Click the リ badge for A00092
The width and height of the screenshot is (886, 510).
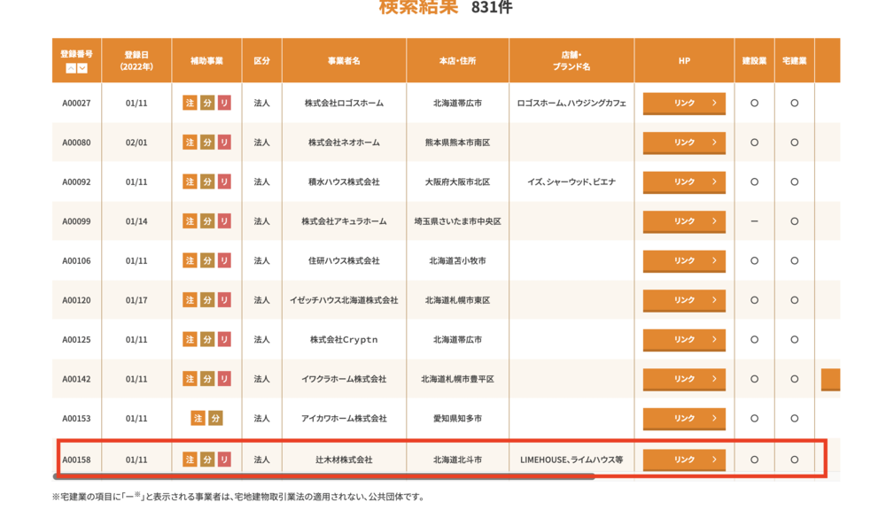[224, 182]
